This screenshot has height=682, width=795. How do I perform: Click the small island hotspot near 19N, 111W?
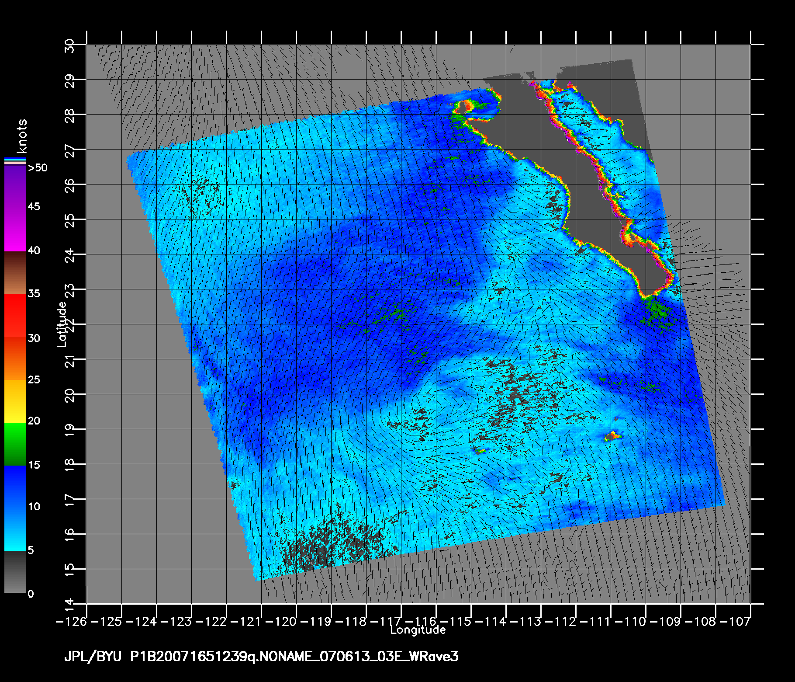click(613, 435)
